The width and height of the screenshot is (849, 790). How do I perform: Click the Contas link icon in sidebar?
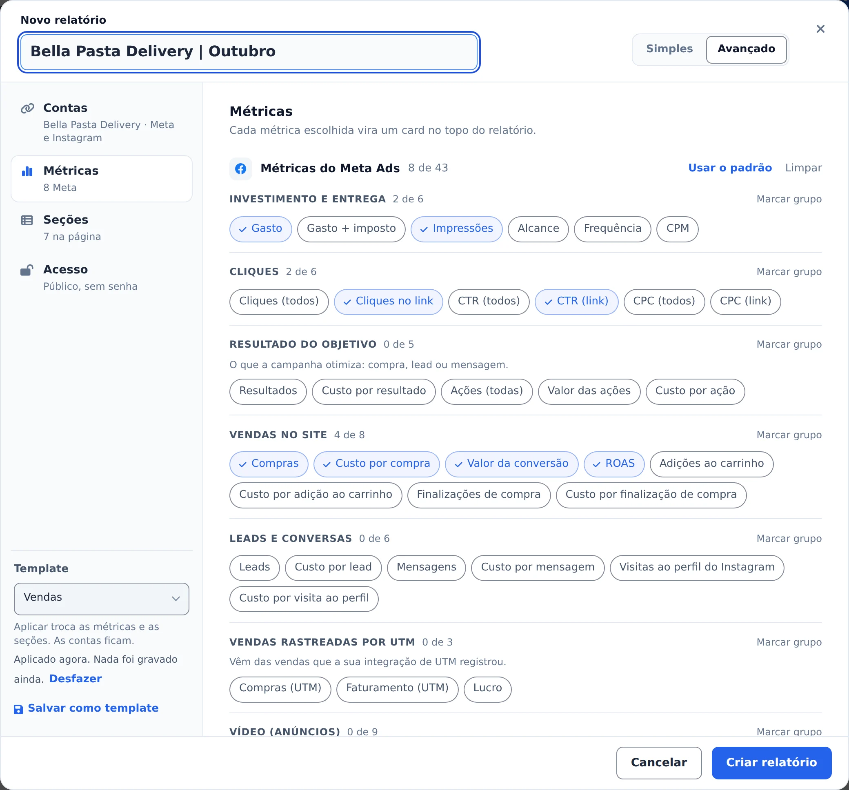[x=27, y=108]
